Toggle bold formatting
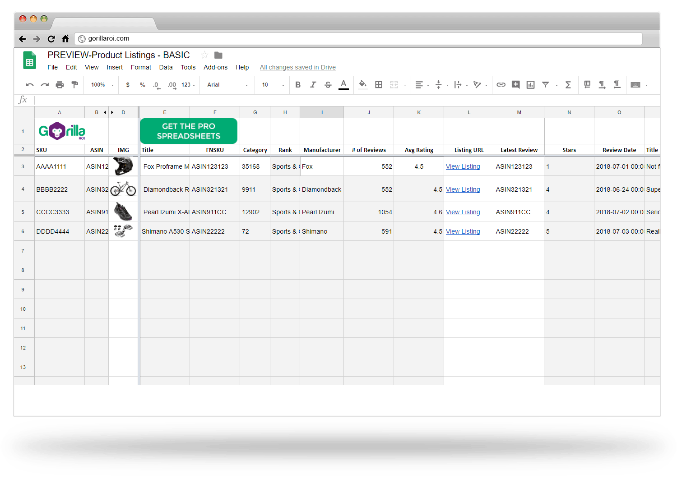The image size is (677, 493). click(x=298, y=85)
